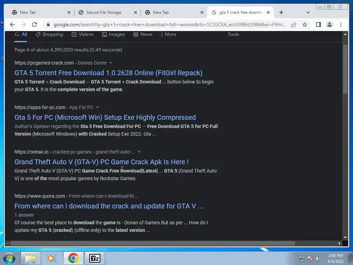
Task: Expand the pcgames-crack.com result options arrow
Action: click(111, 63)
